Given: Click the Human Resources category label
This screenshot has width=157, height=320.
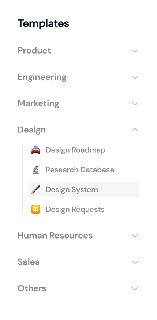Looking at the screenshot, I should tap(55, 236).
